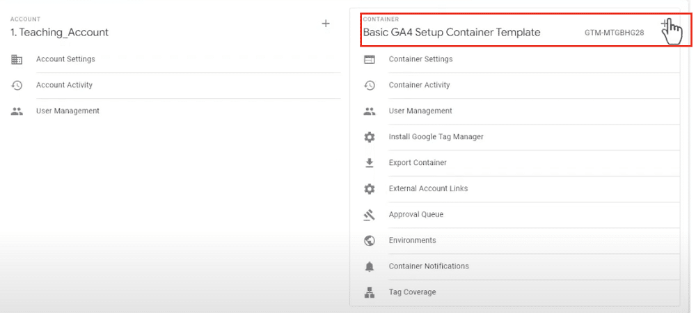Screen dimensions: 696x313
Task: Click the Container Settings window icon
Action: (370, 59)
